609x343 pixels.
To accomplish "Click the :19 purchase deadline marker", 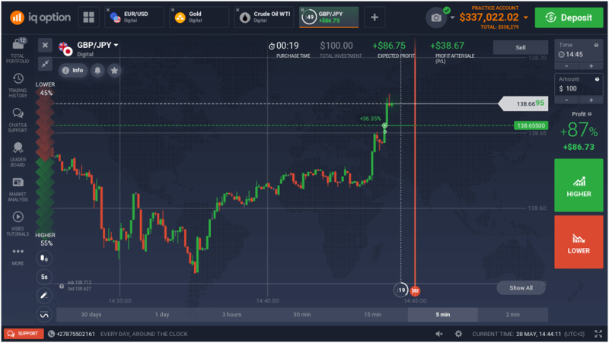I will (400, 290).
